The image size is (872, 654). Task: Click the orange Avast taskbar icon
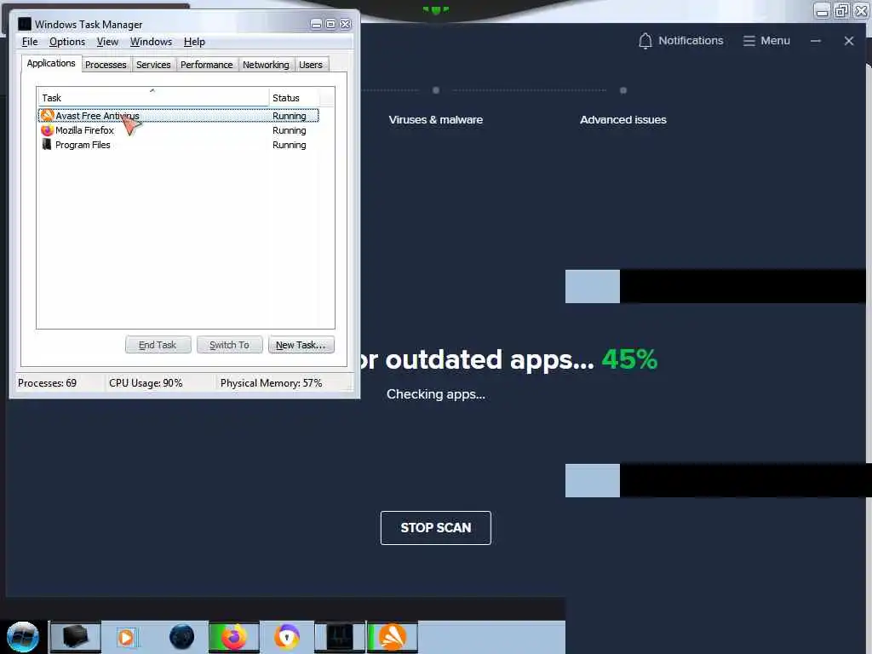(392, 637)
